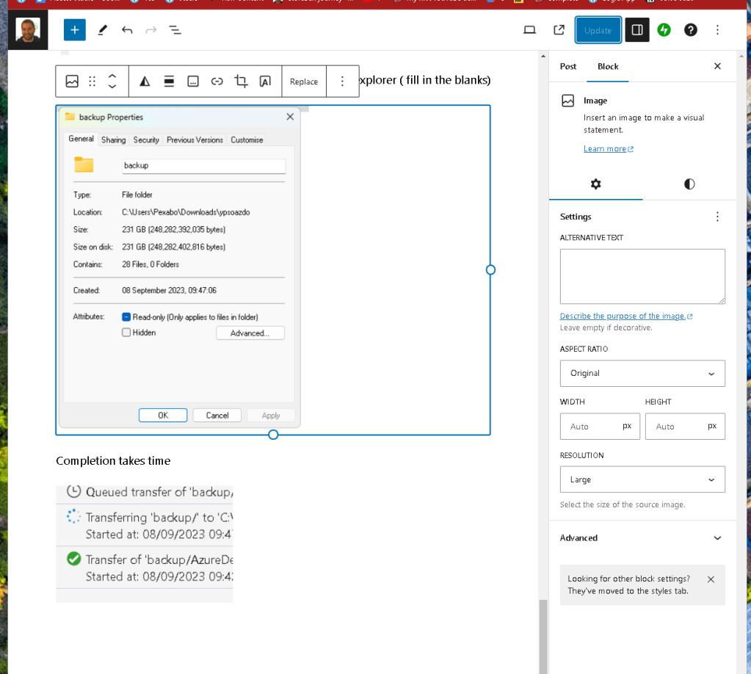Undo the last change
This screenshot has height=674, width=751.
coord(127,30)
